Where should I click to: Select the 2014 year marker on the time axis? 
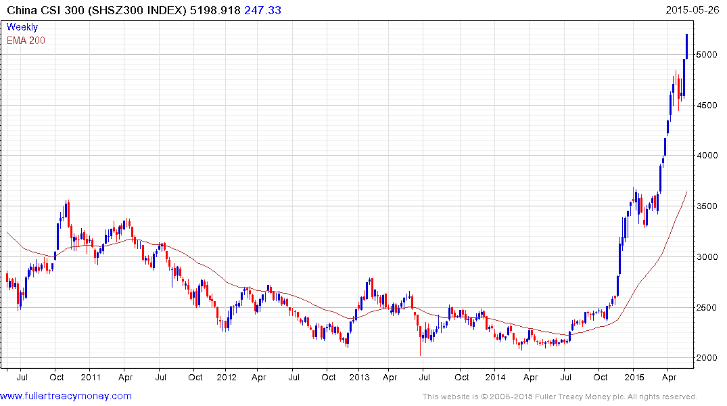495,377
